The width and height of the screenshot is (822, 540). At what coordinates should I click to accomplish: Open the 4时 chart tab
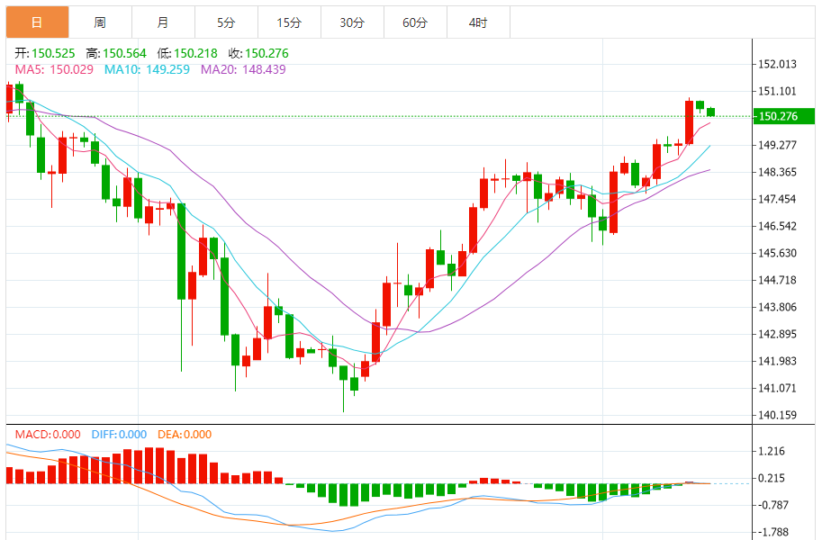[x=478, y=22]
